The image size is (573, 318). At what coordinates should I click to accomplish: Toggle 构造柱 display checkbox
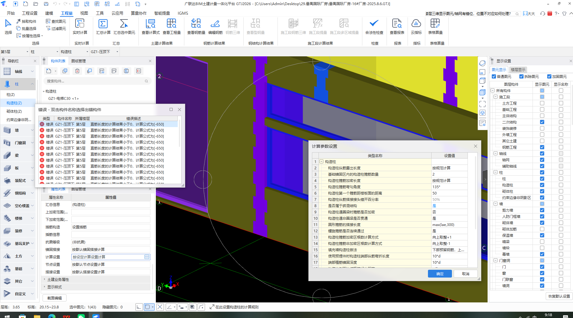pyautogui.click(x=542, y=185)
